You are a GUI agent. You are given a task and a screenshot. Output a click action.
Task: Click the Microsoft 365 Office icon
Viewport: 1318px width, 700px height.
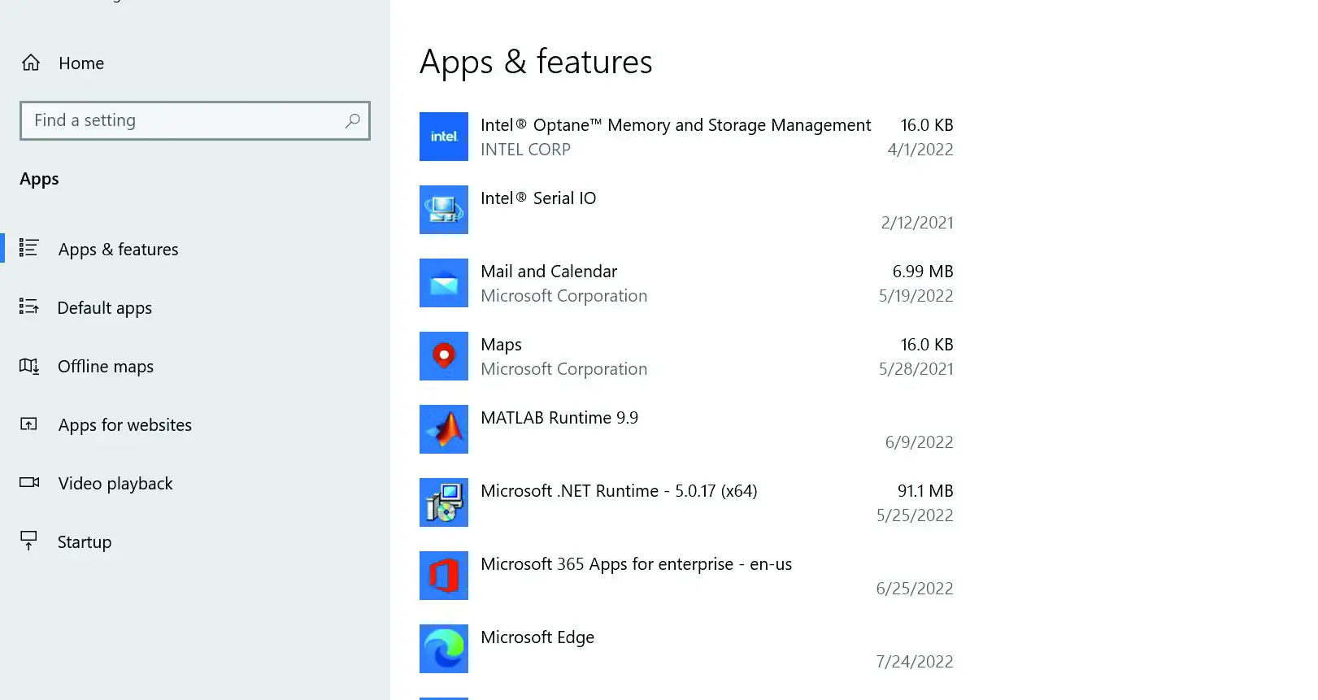click(x=443, y=576)
